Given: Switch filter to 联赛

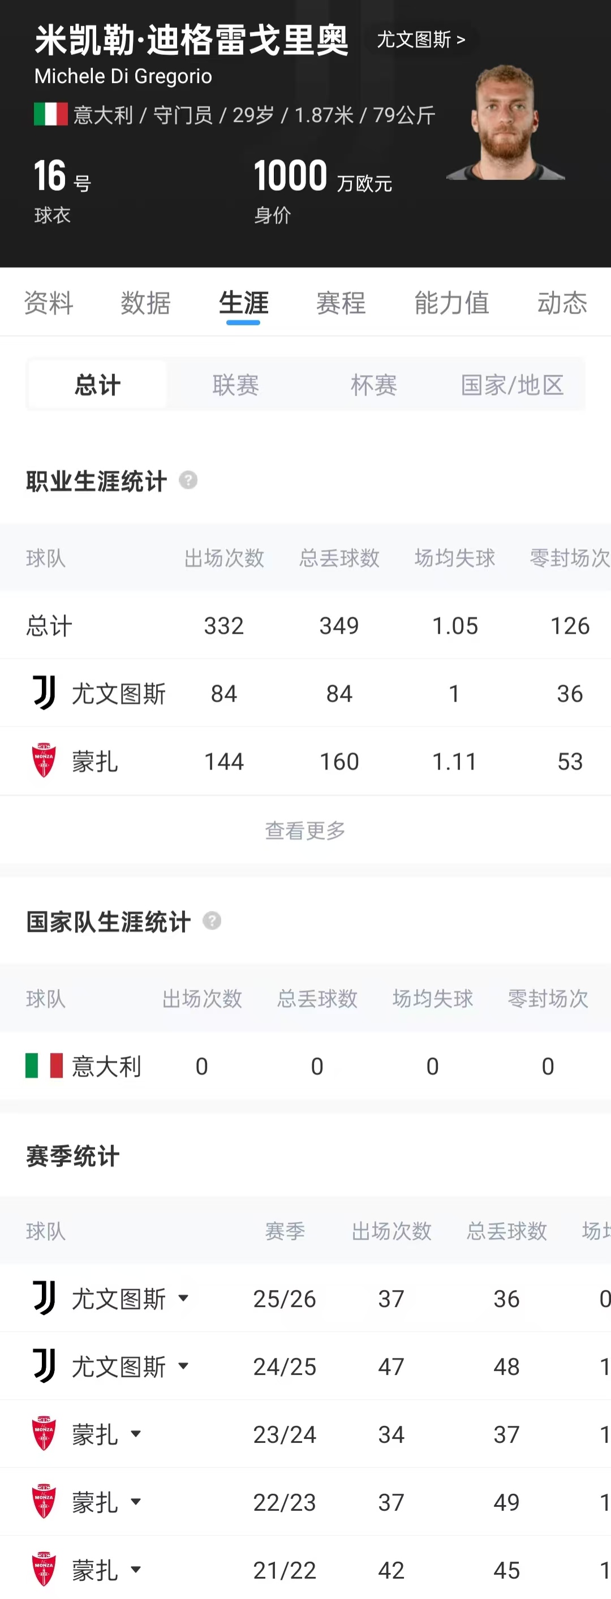Looking at the screenshot, I should coord(235,384).
